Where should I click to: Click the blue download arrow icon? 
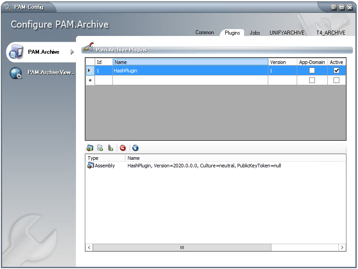click(x=135, y=148)
